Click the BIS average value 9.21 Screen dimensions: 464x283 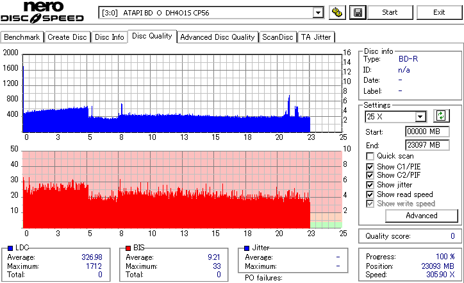(214, 257)
